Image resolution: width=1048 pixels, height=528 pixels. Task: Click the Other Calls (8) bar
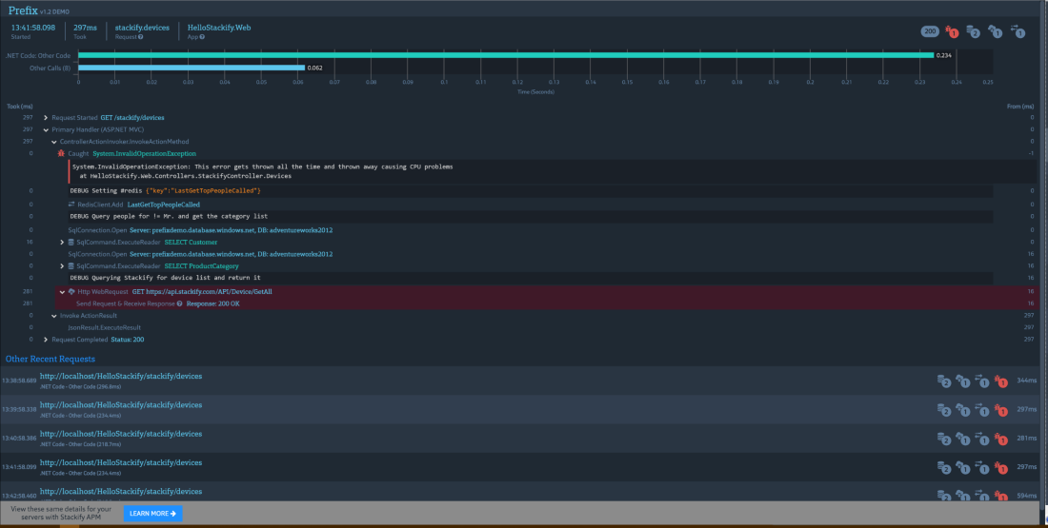pos(191,68)
